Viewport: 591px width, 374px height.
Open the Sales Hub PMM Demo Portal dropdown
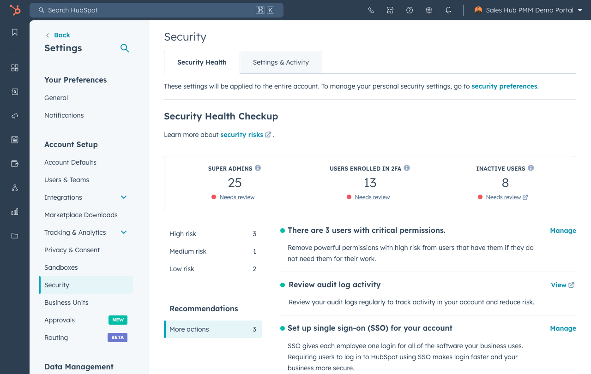(x=528, y=10)
